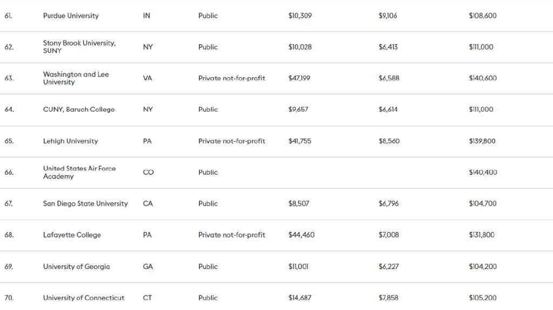Click the $10,309 cost for Purdue
Viewport: 553px width, 310px height.
tap(300, 16)
